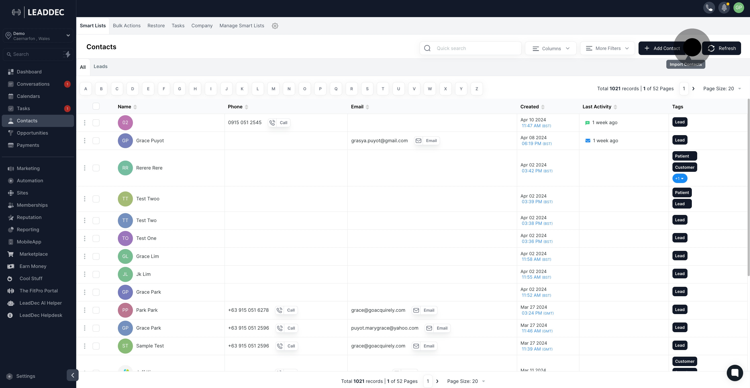The width and height of the screenshot is (750, 388).
Task: Go to next page using top arrow
Action: point(693,88)
